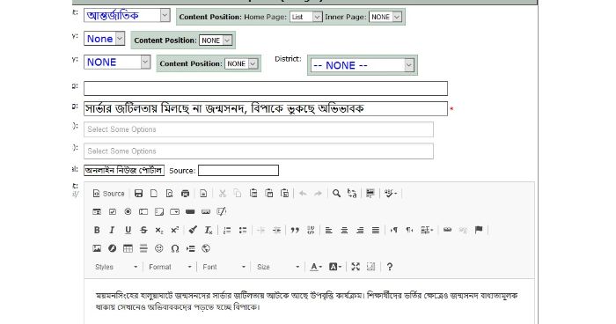Click the empty Source input field

pos(238,170)
